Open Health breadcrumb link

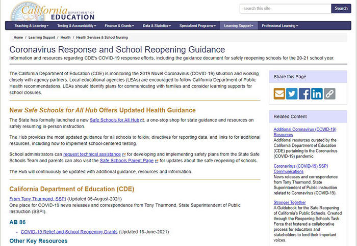65,38
